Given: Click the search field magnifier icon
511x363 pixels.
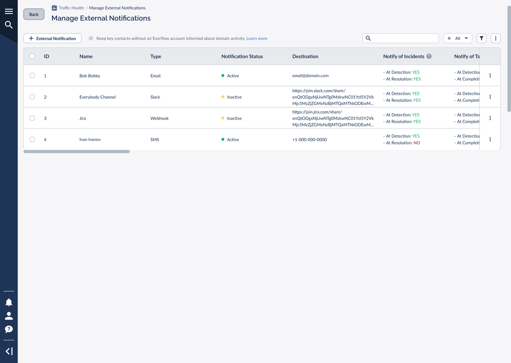Looking at the screenshot, I should pos(368,38).
